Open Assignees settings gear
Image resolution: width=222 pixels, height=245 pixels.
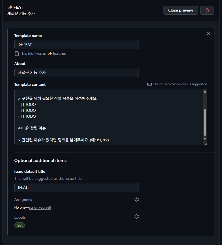[x=137, y=199]
